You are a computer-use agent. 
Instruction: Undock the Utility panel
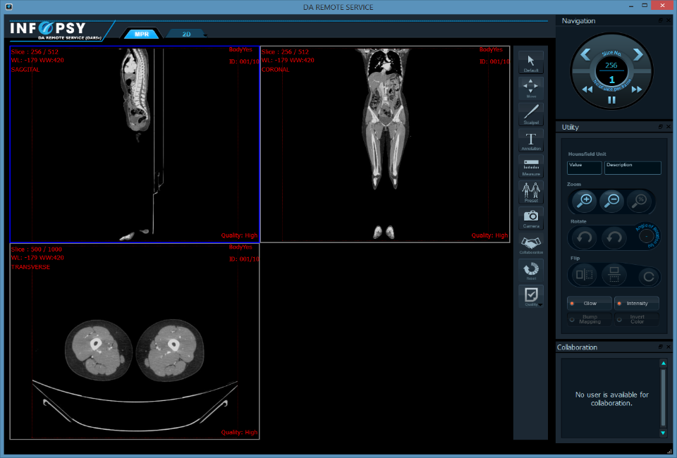[660, 127]
